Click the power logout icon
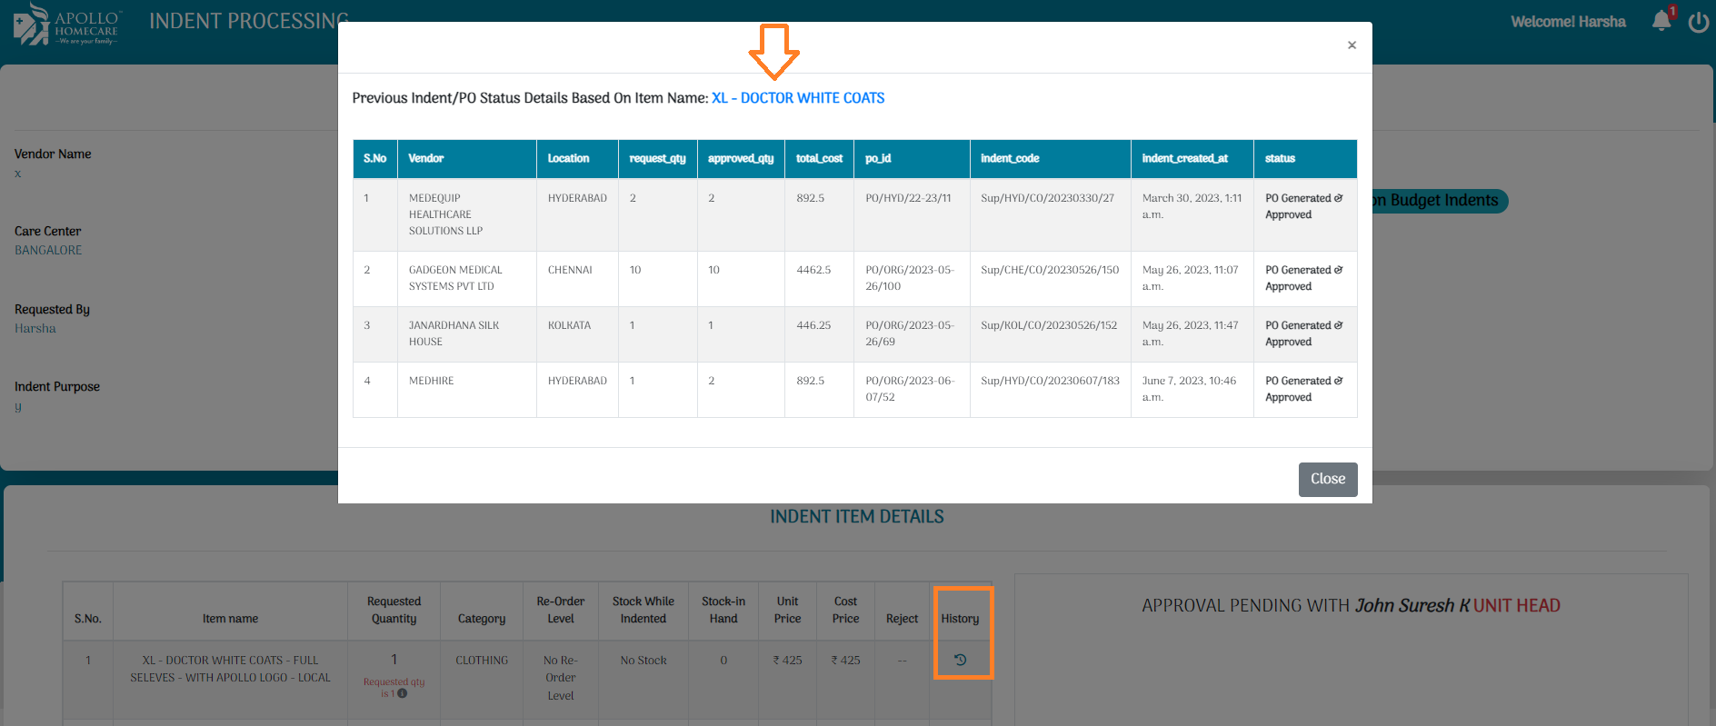The image size is (1716, 726). [1698, 22]
